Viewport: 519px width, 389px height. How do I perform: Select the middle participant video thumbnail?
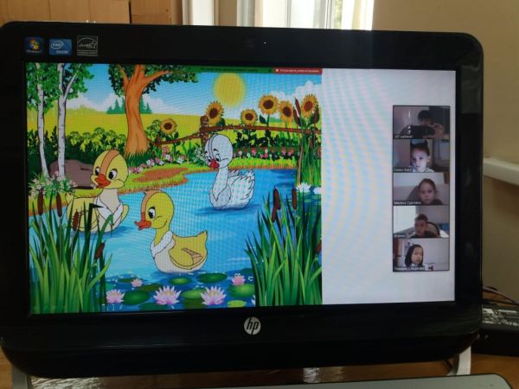click(x=421, y=188)
